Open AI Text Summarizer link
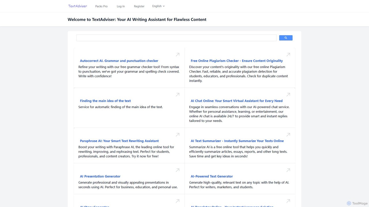Screen dimensions: 369x207 [237, 141]
